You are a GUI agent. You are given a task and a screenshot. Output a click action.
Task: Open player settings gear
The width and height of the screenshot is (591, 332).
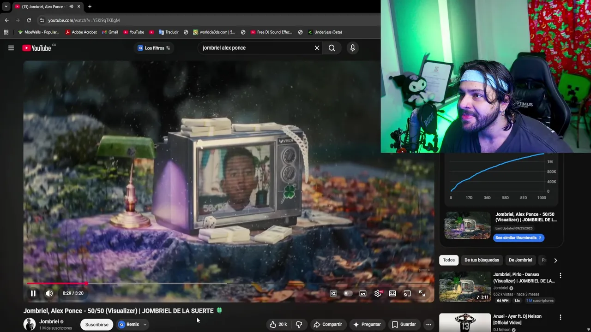coord(378,293)
